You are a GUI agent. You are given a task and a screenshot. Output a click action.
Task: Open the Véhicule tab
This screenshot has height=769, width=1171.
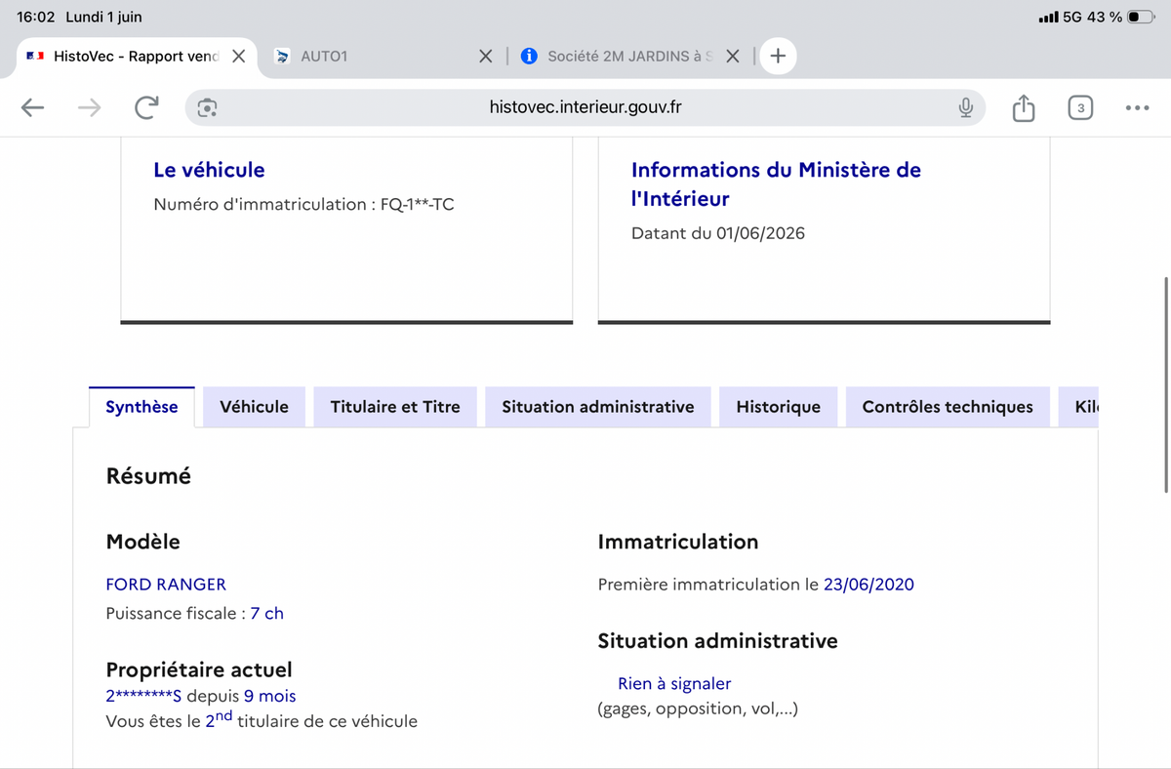point(254,407)
